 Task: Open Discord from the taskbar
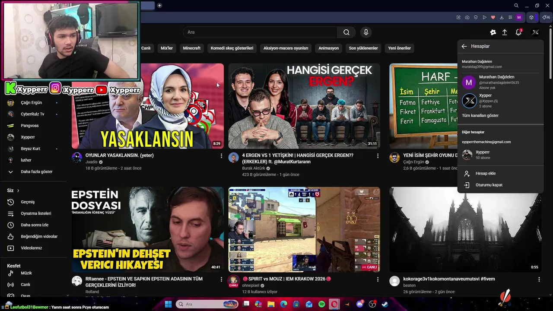360,304
